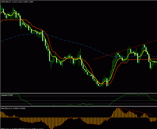Click the MetaQuotes Software Corp copyright text
Image resolution: width=157 pixels, height=129 pixels.
pos(22,128)
